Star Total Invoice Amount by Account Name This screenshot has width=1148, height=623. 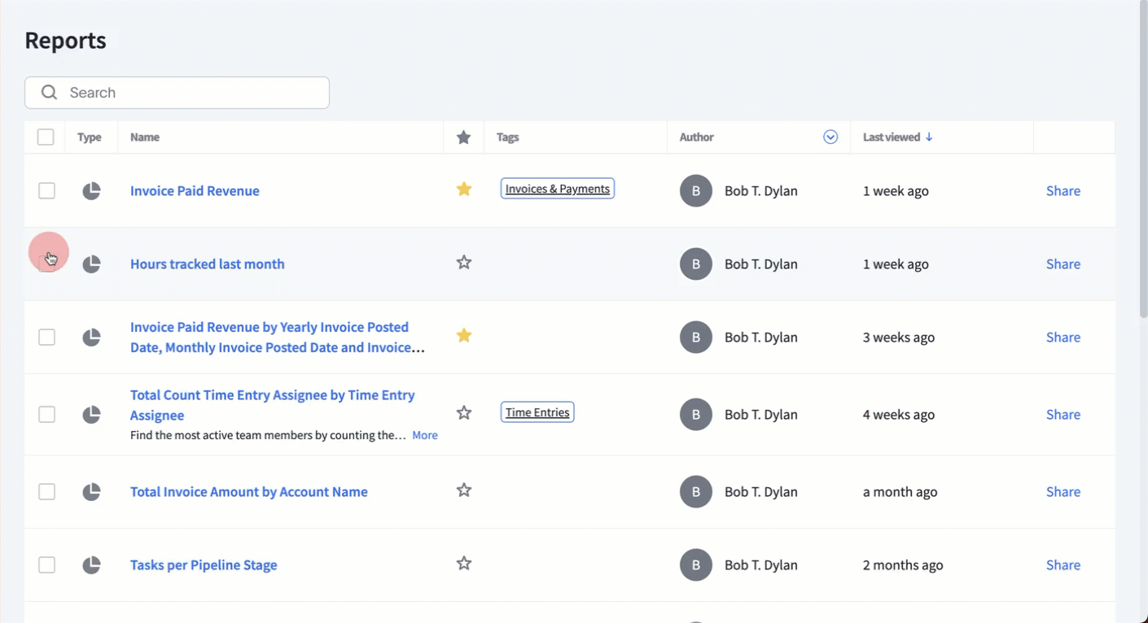tap(464, 490)
